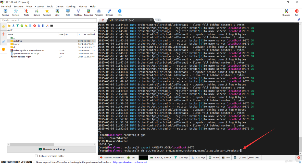Start the X server

point(286,12)
